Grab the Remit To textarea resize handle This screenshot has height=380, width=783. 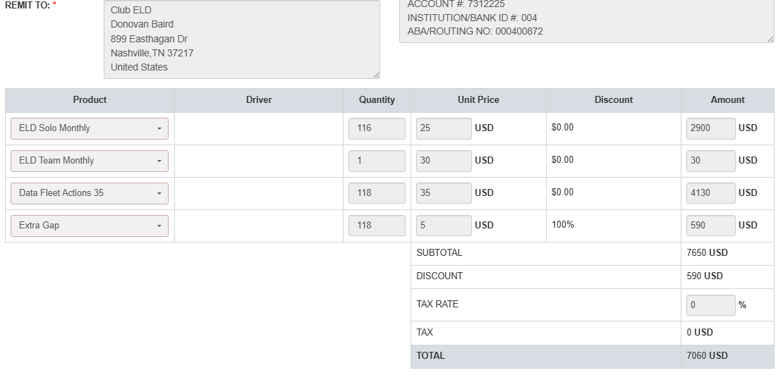click(376, 75)
